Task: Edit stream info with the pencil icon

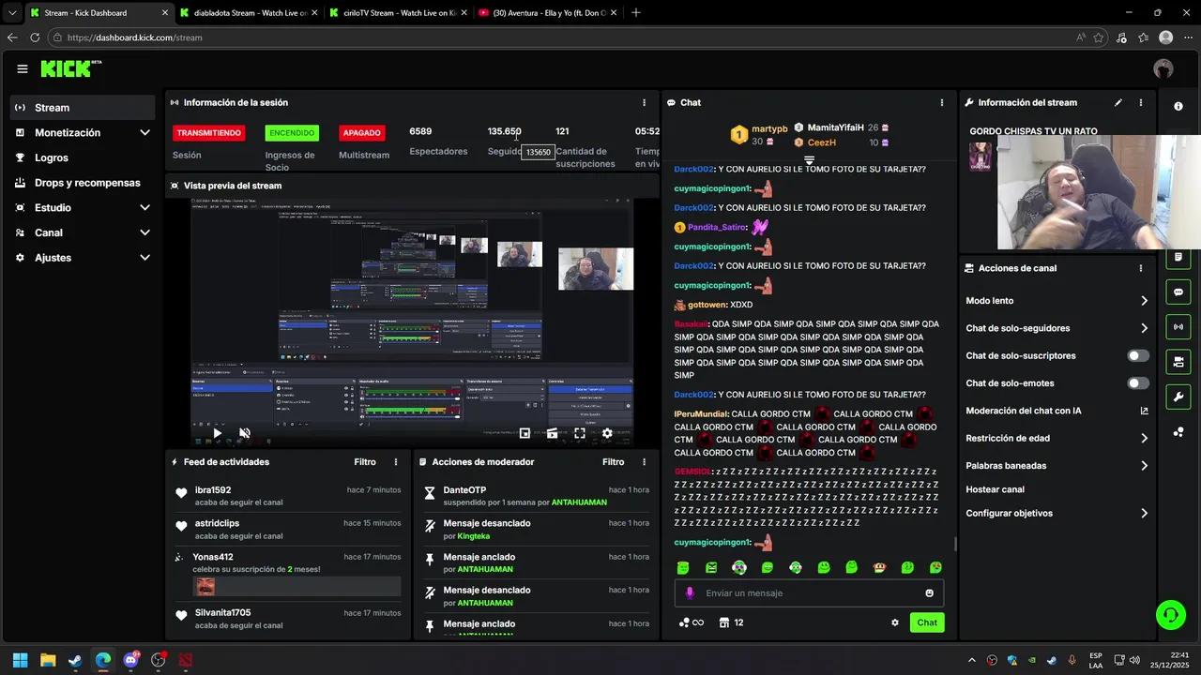Action: pyautogui.click(x=1117, y=102)
